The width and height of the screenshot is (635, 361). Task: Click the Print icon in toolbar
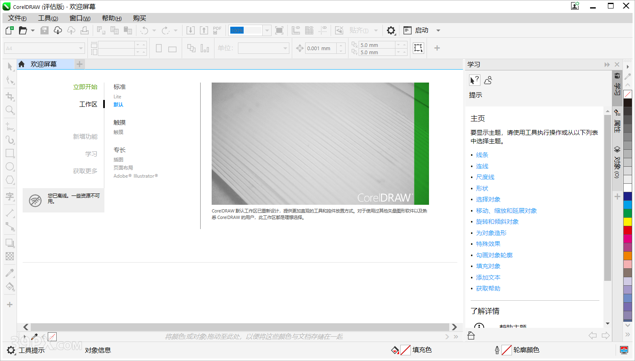pyautogui.click(x=85, y=30)
